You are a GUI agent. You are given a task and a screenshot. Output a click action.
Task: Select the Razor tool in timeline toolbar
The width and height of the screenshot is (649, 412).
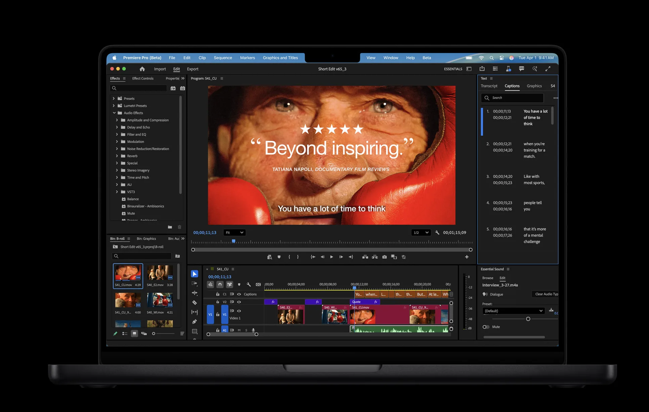coord(194,302)
